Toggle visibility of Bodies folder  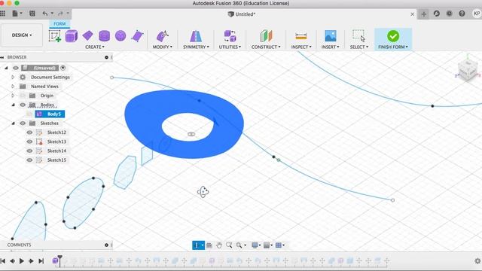coord(23,105)
